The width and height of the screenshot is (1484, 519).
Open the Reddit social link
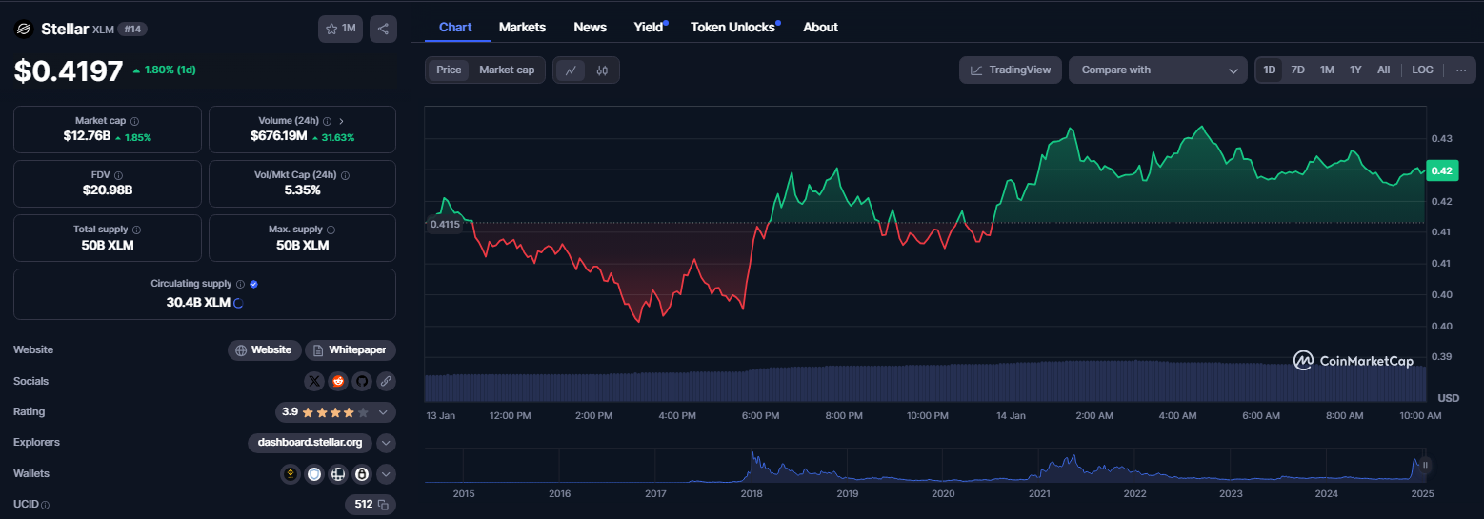coord(338,381)
